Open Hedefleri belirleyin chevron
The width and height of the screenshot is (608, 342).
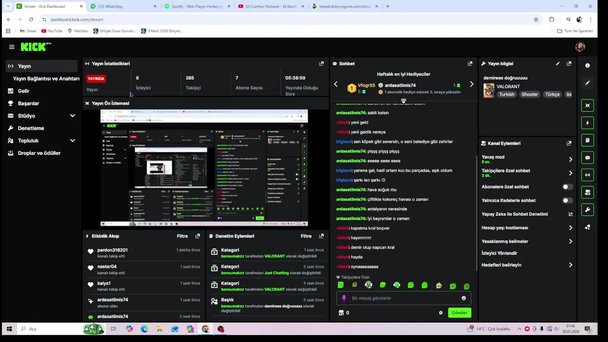[x=570, y=265]
